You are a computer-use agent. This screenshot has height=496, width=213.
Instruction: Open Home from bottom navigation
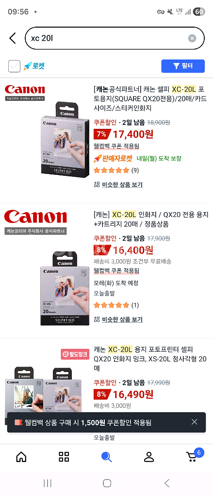[21, 456]
